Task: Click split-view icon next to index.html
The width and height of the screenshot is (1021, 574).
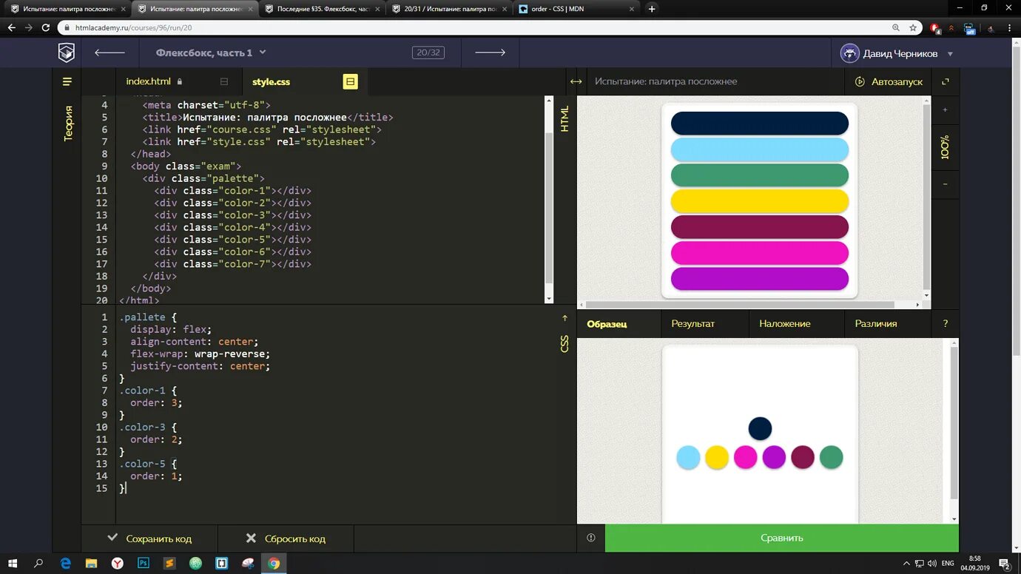Action: pos(224,81)
